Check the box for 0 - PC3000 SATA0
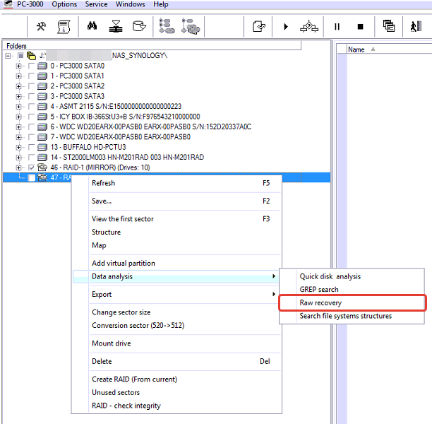The width and height of the screenshot is (432, 424). (31, 66)
